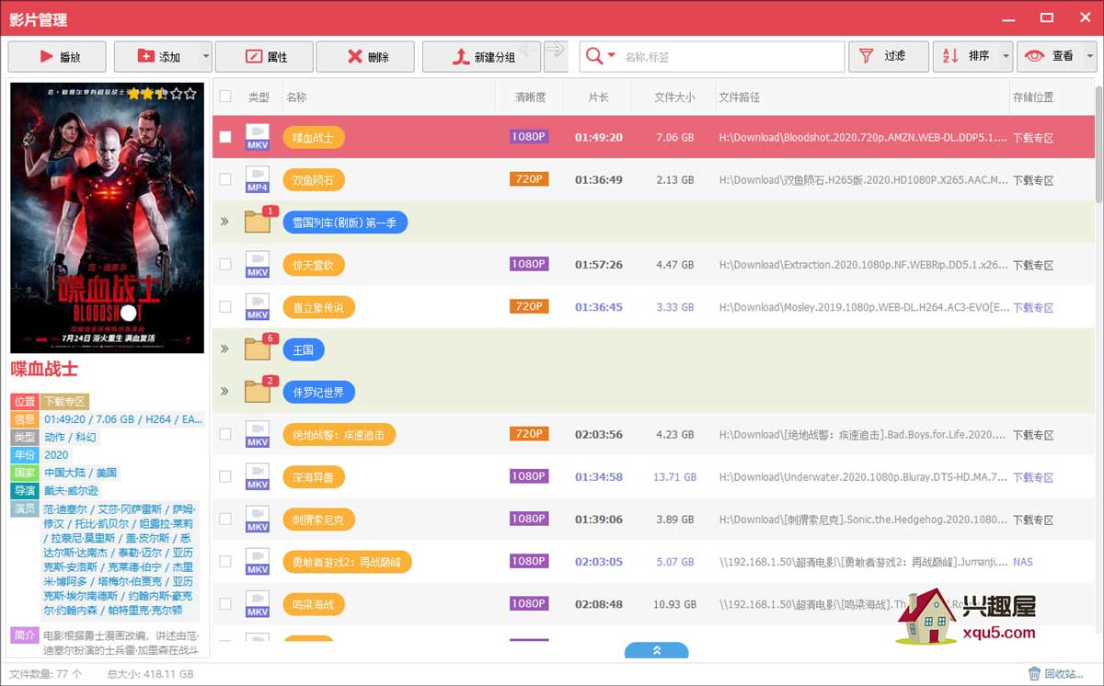Expand the 侏罗纪世界 group
The image size is (1104, 686).
click(x=224, y=392)
